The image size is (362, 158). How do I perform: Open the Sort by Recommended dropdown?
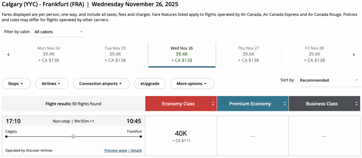329,80
